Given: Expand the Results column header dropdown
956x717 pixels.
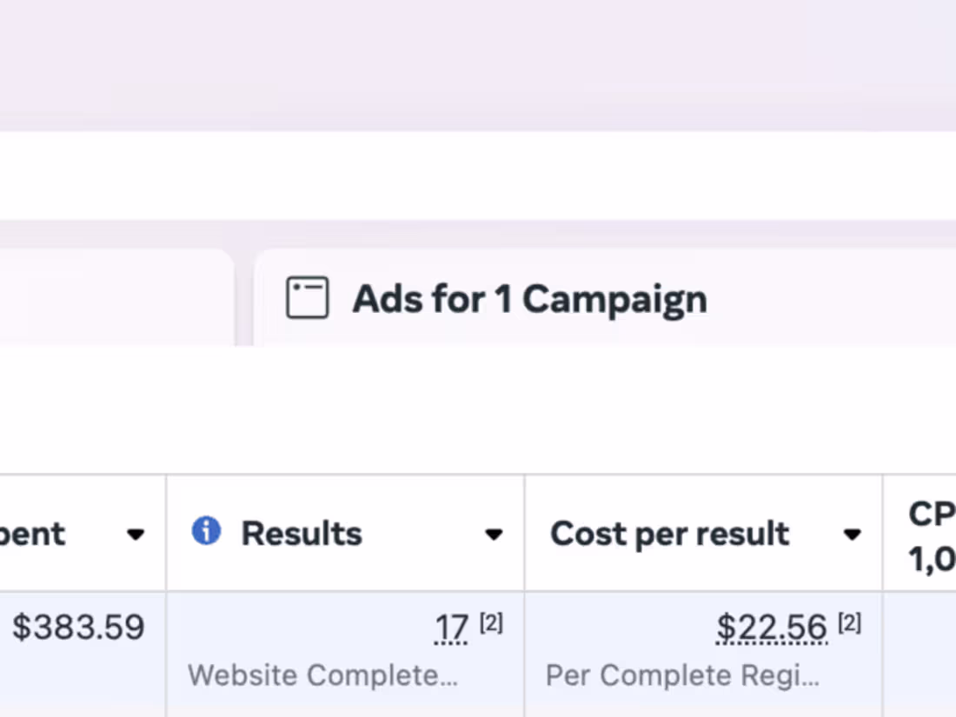Looking at the screenshot, I should (494, 534).
